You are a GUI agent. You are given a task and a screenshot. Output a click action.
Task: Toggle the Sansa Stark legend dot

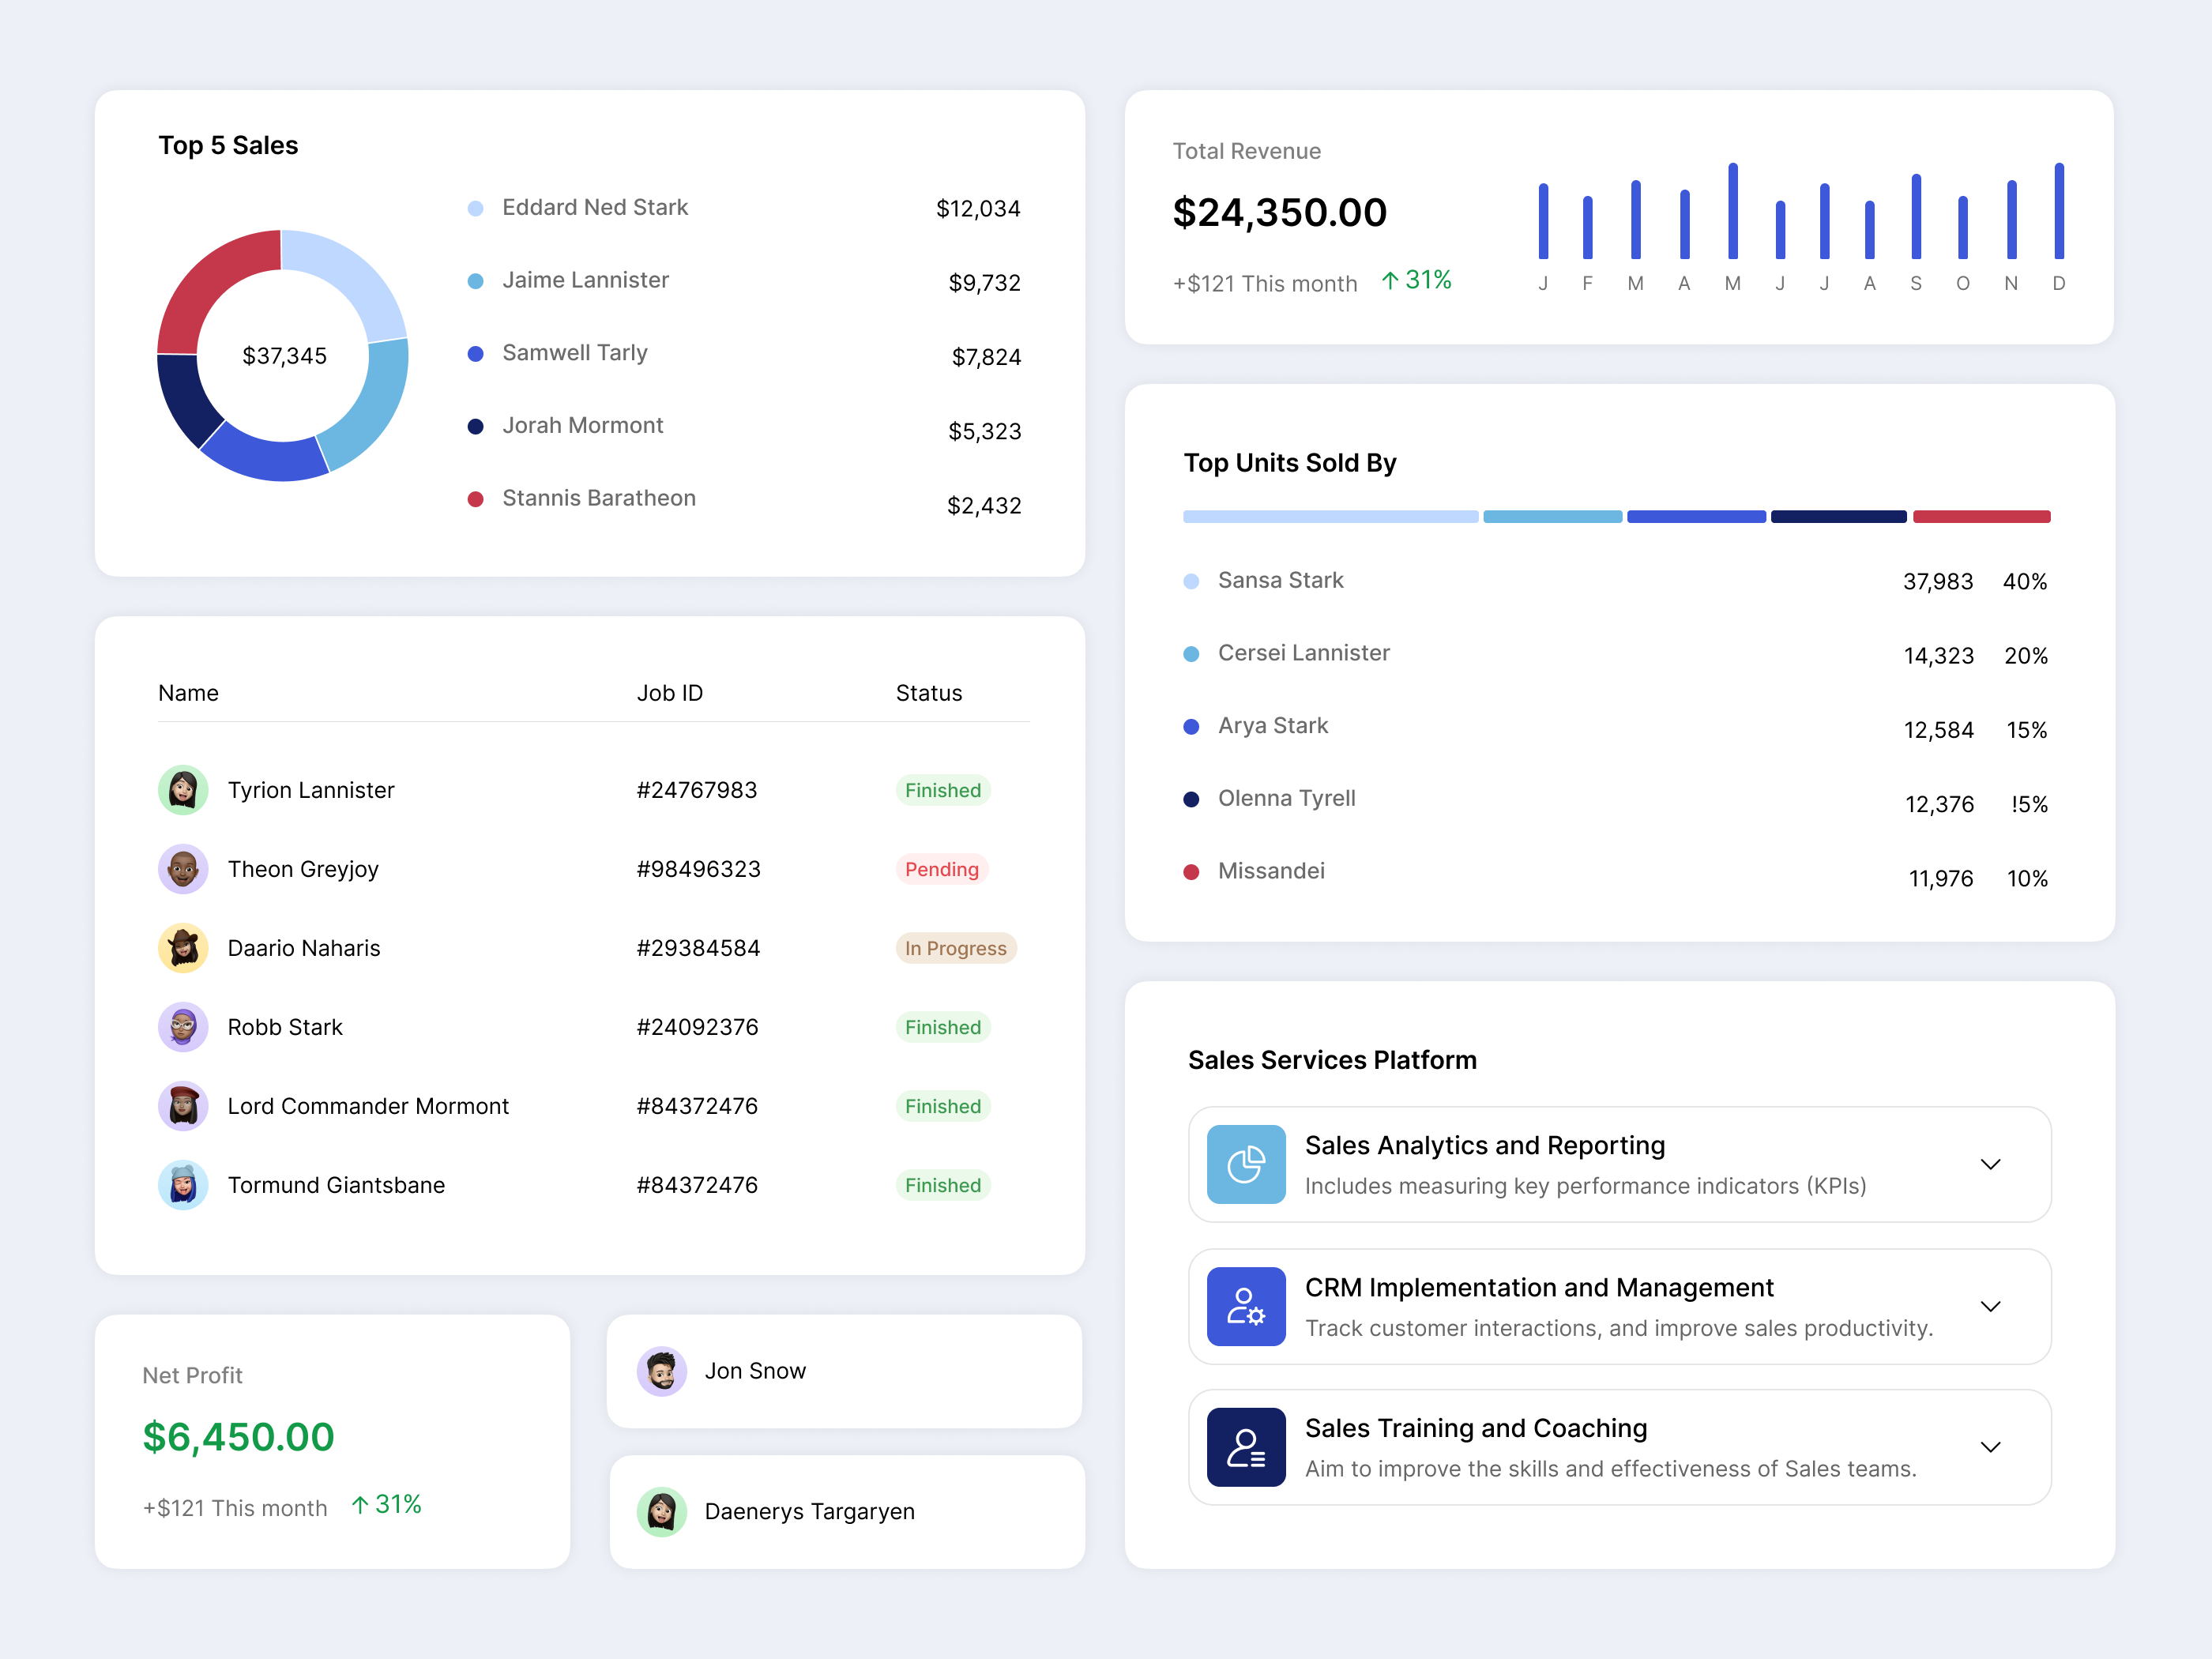(x=1192, y=581)
